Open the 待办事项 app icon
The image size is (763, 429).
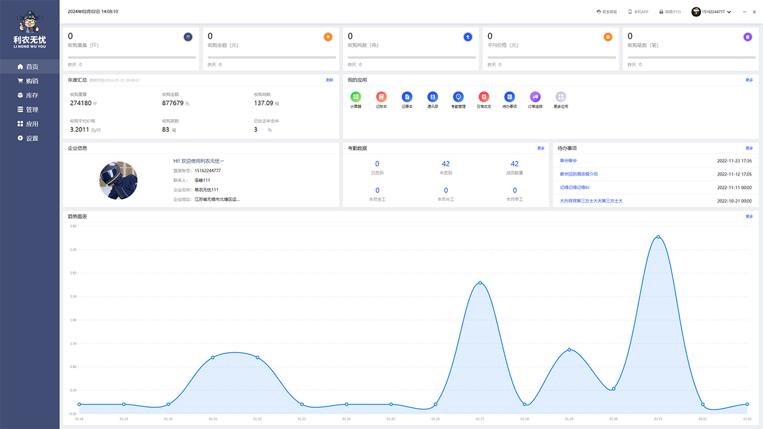(x=510, y=97)
